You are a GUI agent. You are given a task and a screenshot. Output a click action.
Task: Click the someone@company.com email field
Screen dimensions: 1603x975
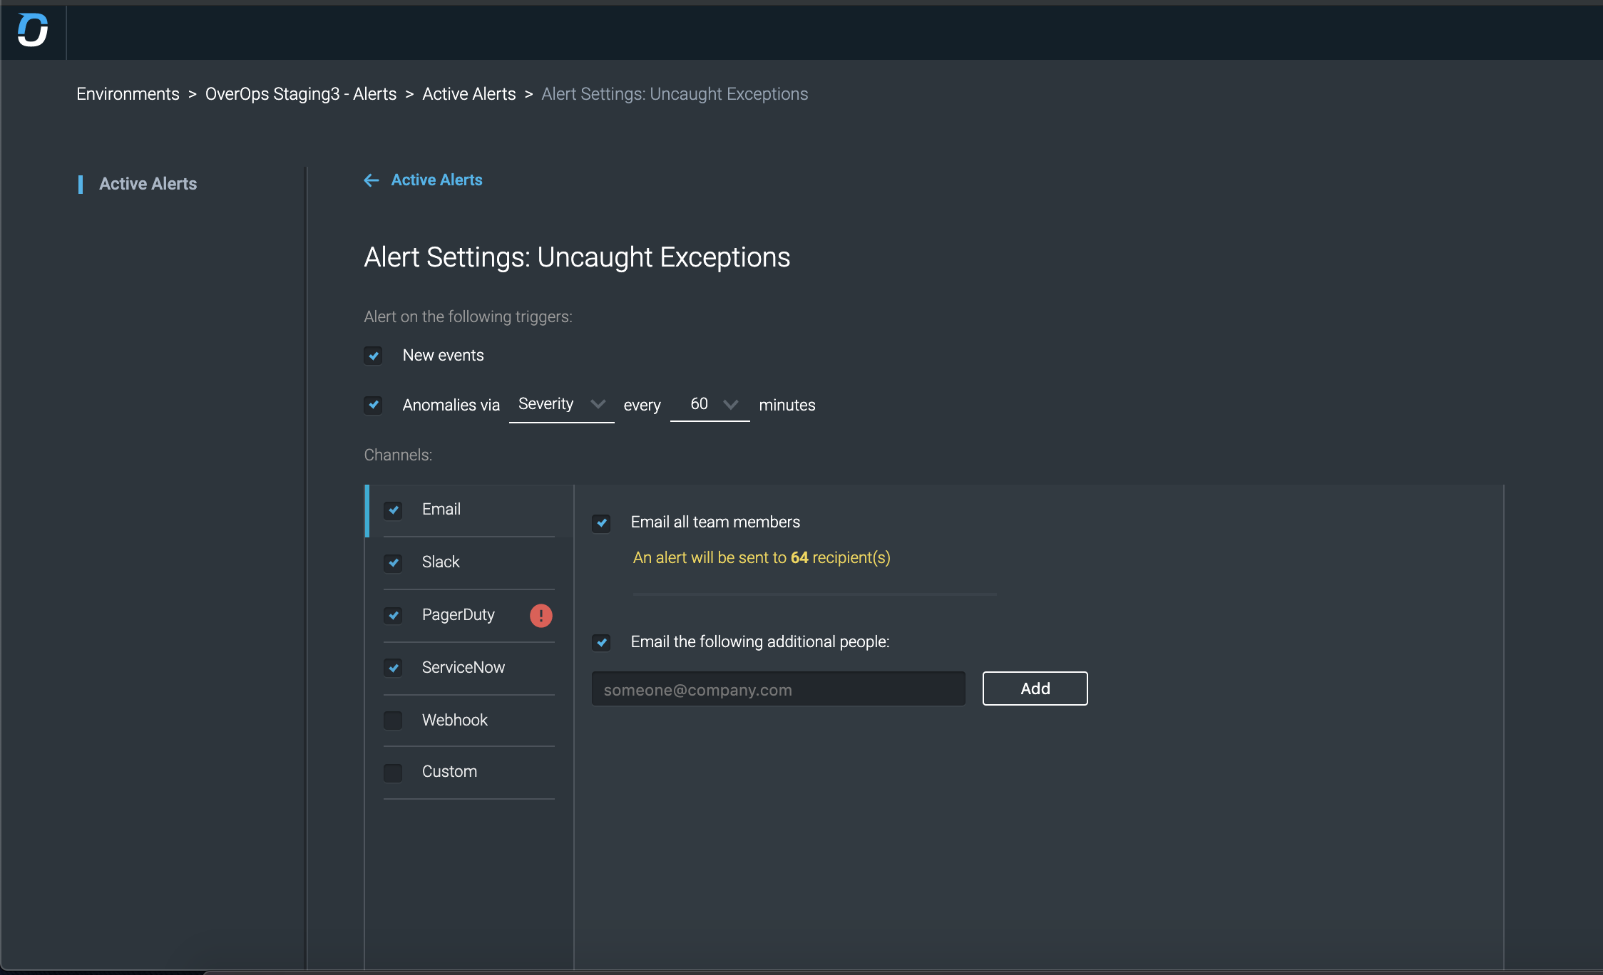[778, 689]
